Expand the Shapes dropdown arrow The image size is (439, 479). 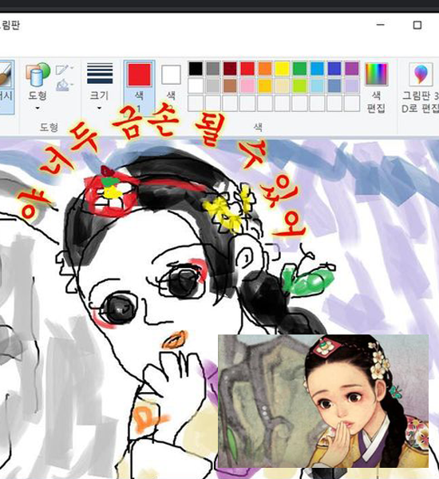[x=38, y=108]
